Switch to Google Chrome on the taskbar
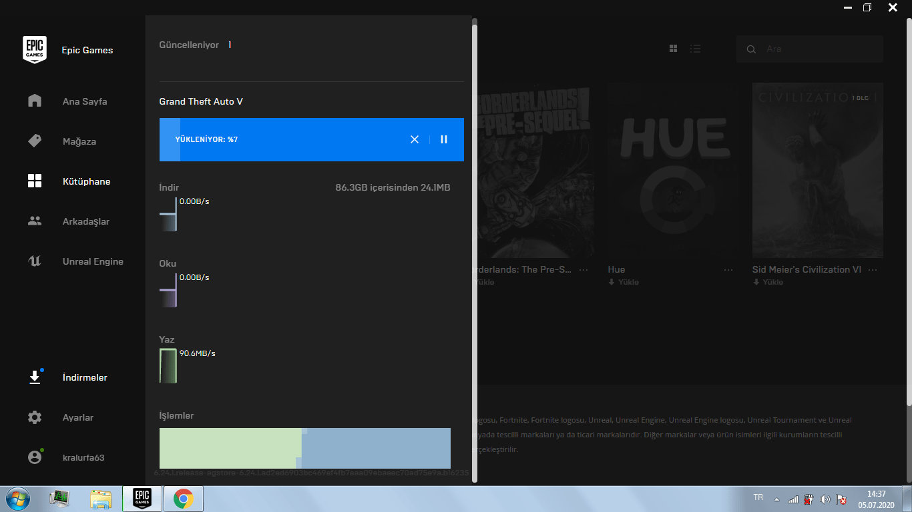 tap(183, 499)
